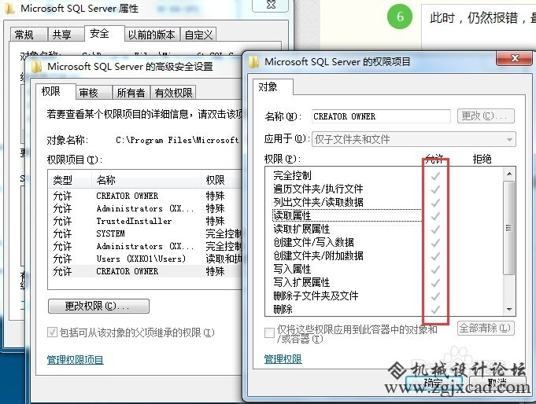Click 名称 column header in entries list
This screenshot has width=536, height=404.
[146, 180]
